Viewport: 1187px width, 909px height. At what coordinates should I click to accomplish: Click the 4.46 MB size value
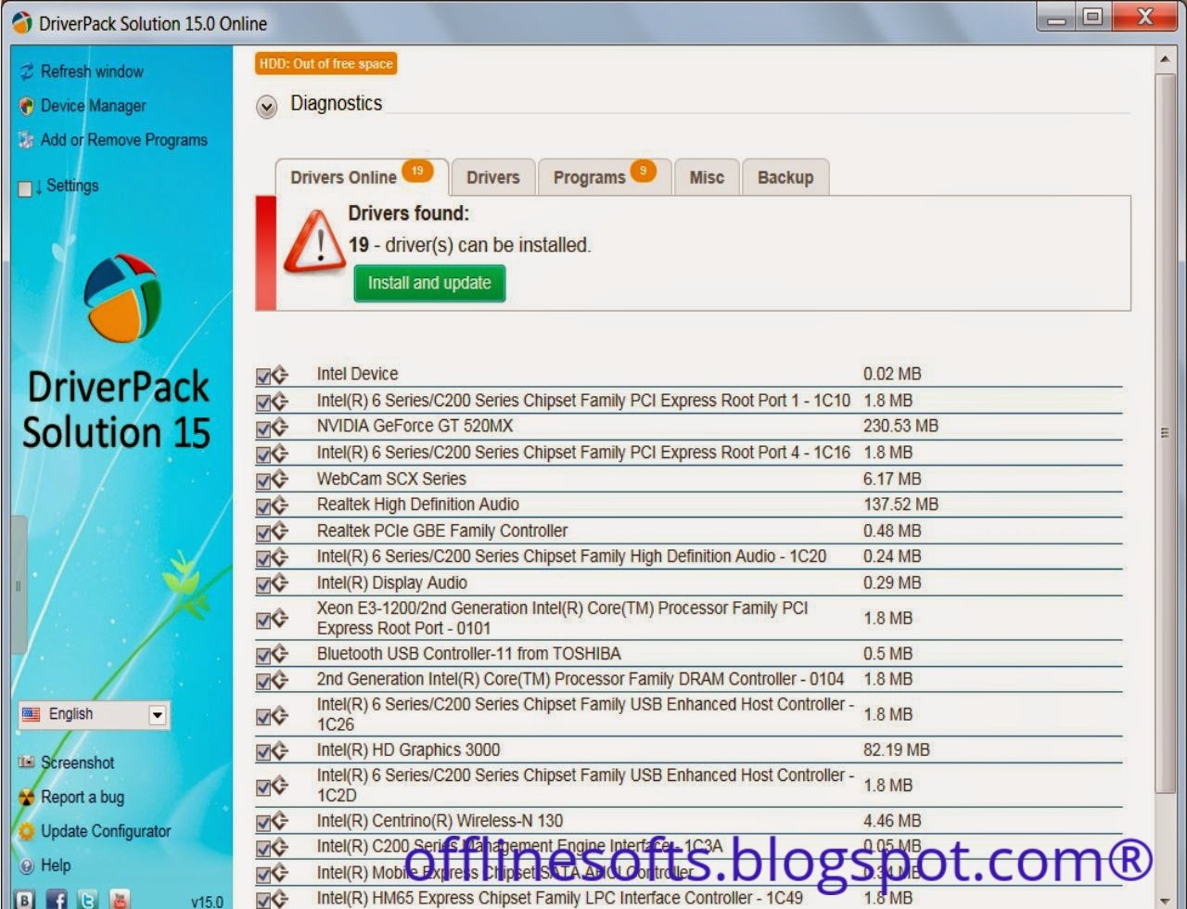892,820
